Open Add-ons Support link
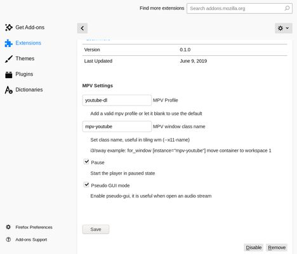Image resolution: width=297 pixels, height=254 pixels. click(31, 239)
